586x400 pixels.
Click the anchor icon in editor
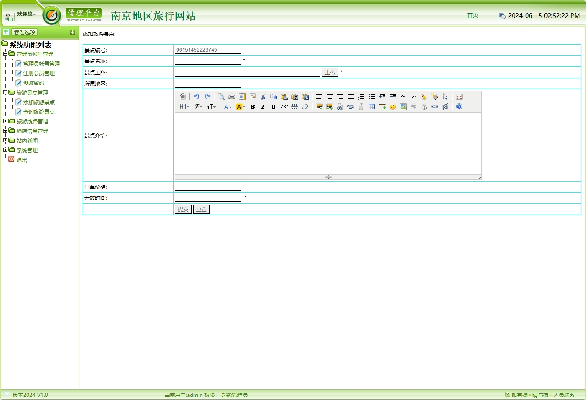click(424, 107)
